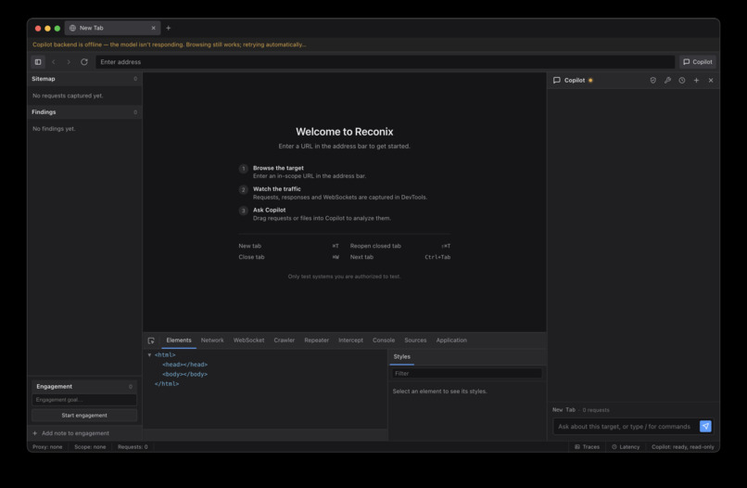The height and width of the screenshot is (488, 747).
Task: Open a new tab with plus button
Action: [x=168, y=28]
